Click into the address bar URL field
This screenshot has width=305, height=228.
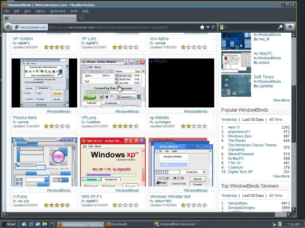124,27
